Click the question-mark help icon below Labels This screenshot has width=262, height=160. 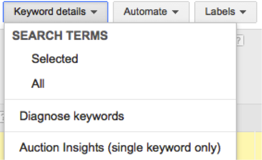click(x=240, y=40)
